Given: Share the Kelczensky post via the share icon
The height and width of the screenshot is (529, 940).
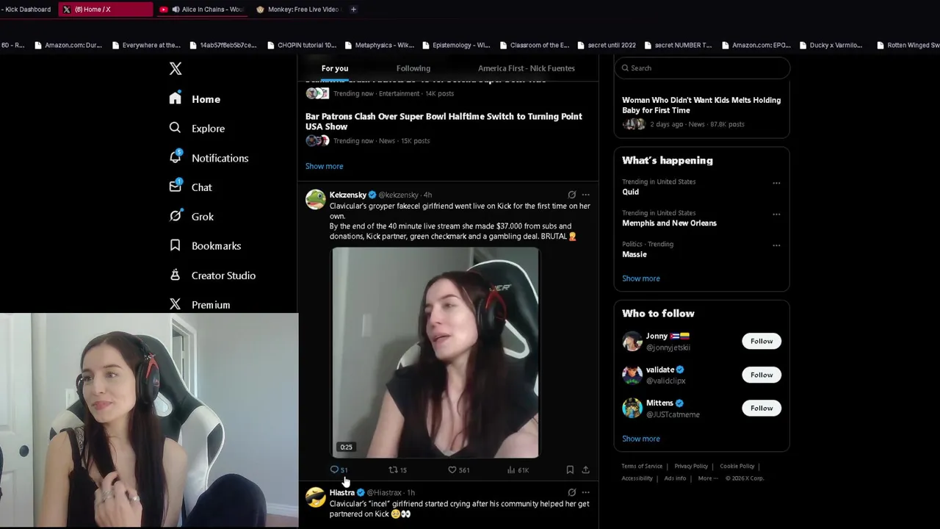Looking at the screenshot, I should [x=585, y=469].
